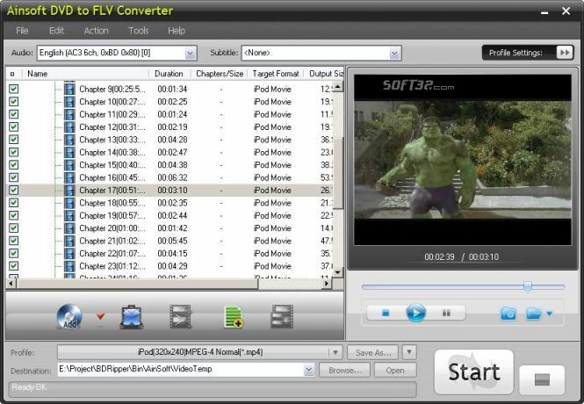
Task: Uncheck the Chapter 17 checkbox
Action: (x=14, y=191)
